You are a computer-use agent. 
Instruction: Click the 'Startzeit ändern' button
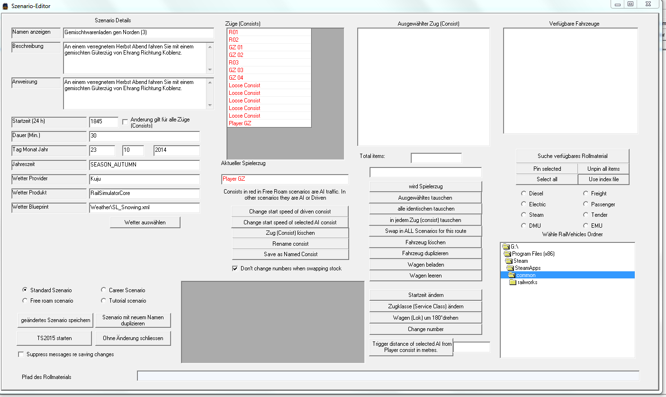point(425,295)
